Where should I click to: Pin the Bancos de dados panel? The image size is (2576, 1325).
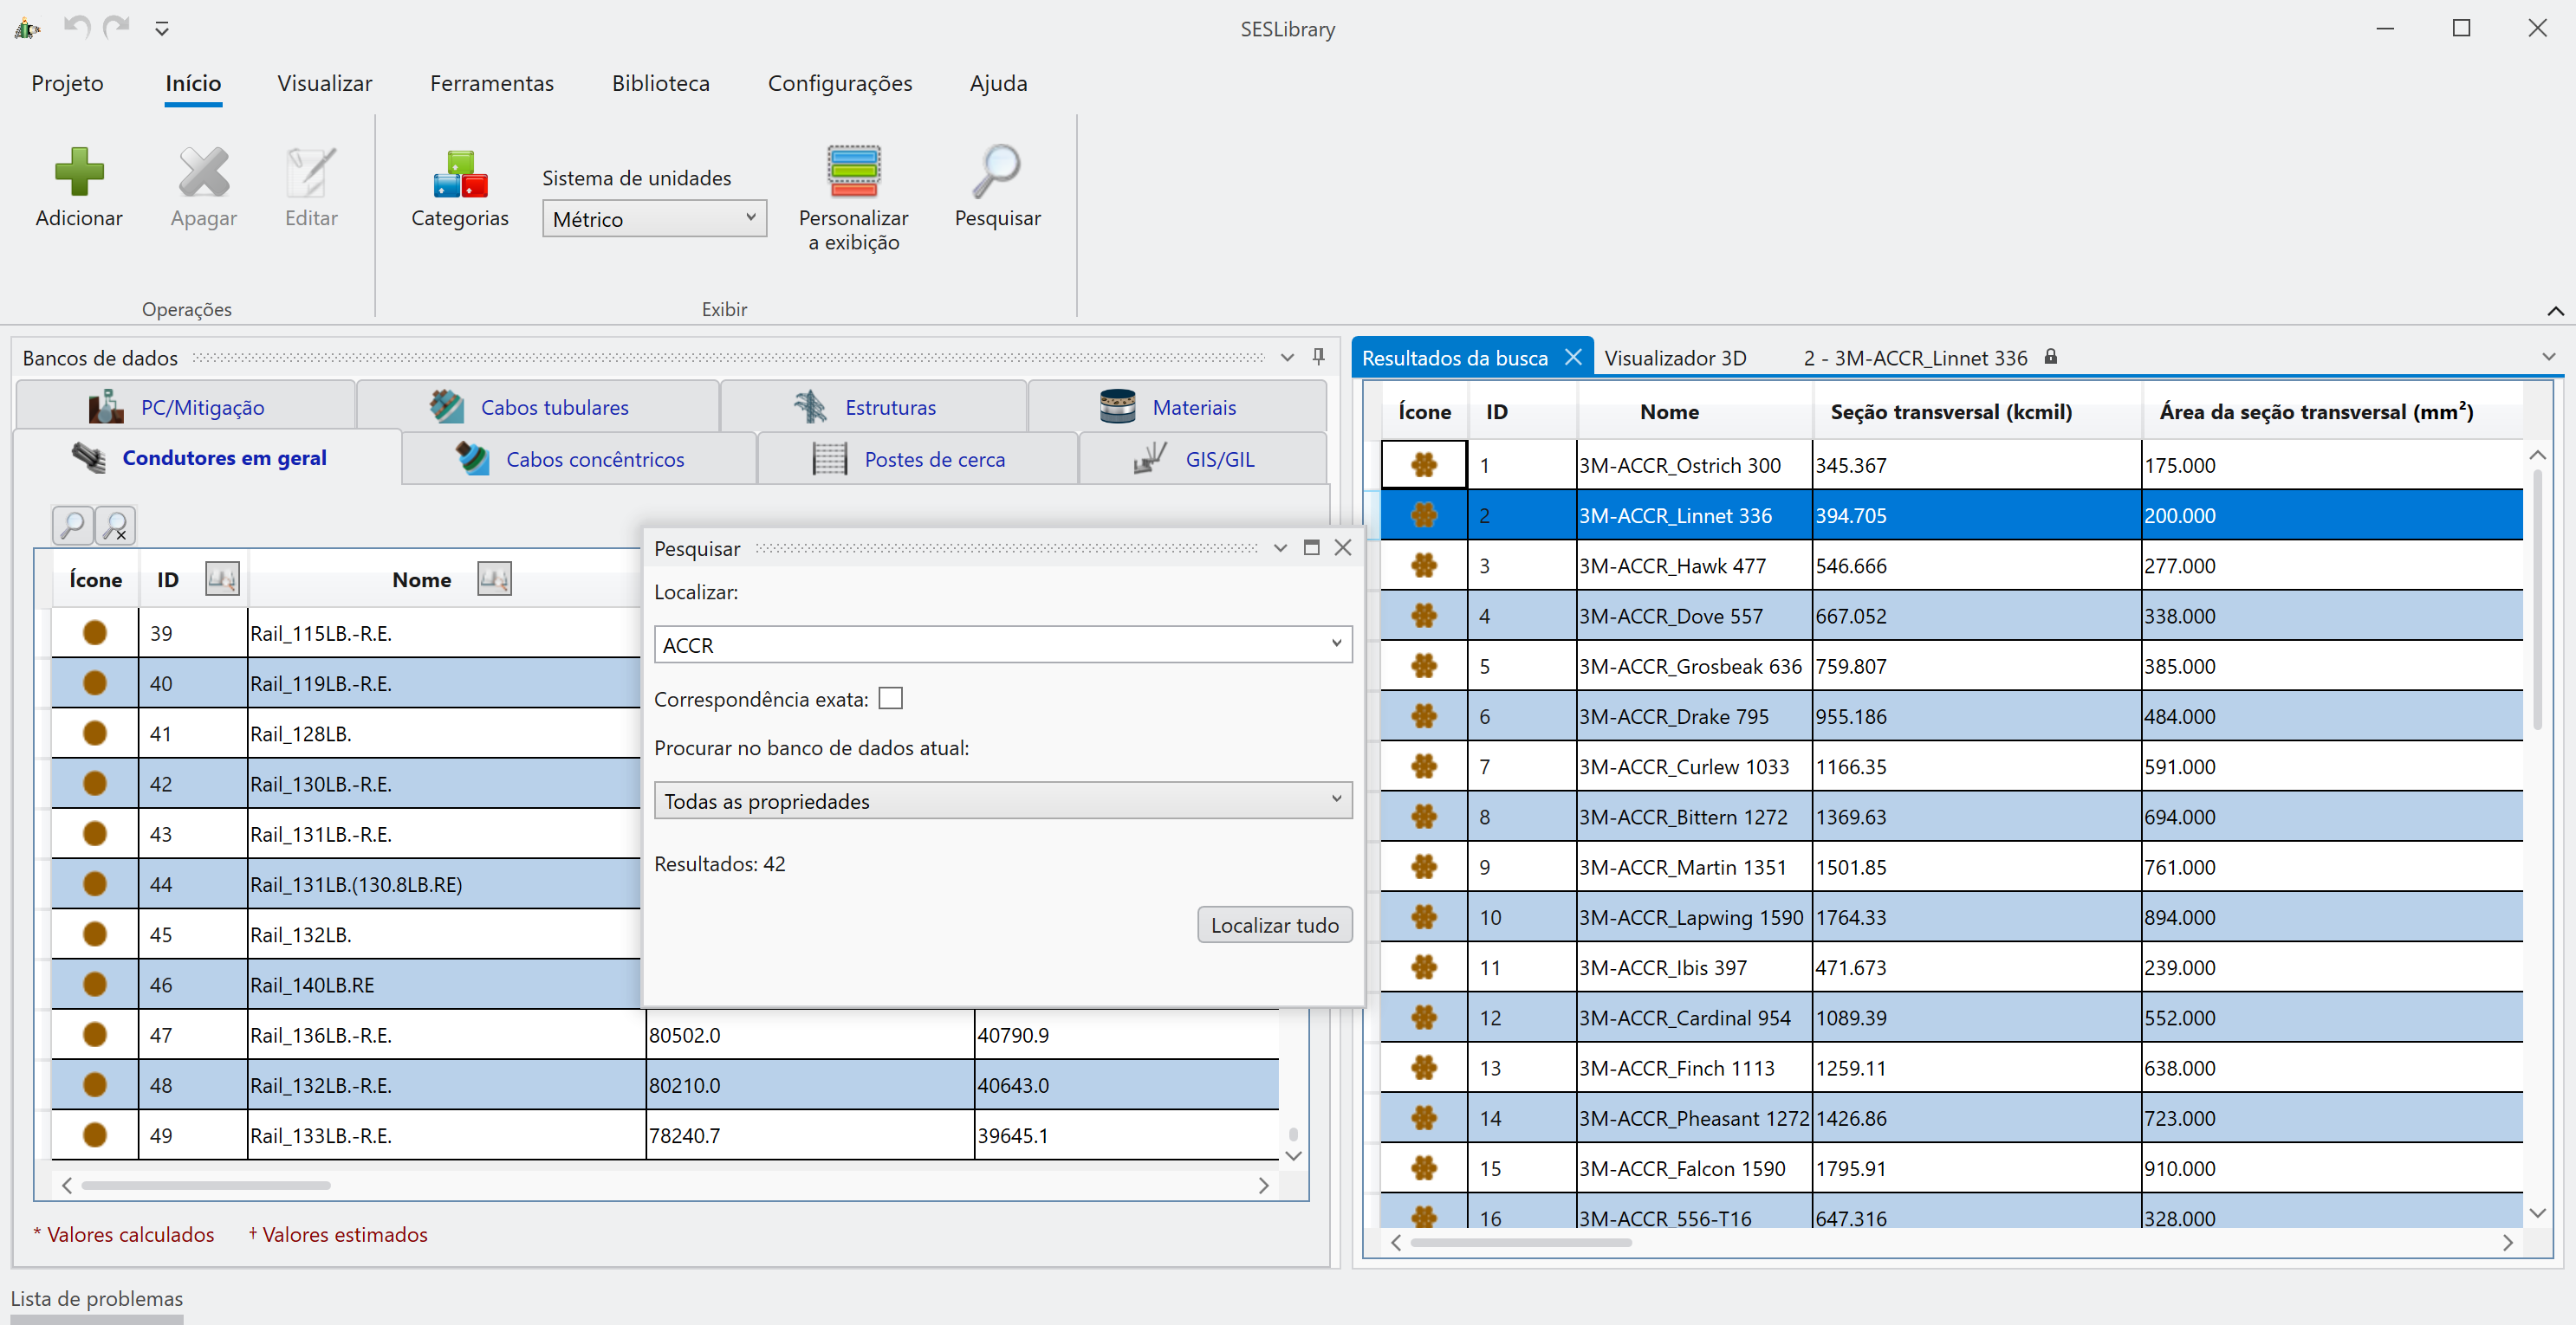point(1318,357)
